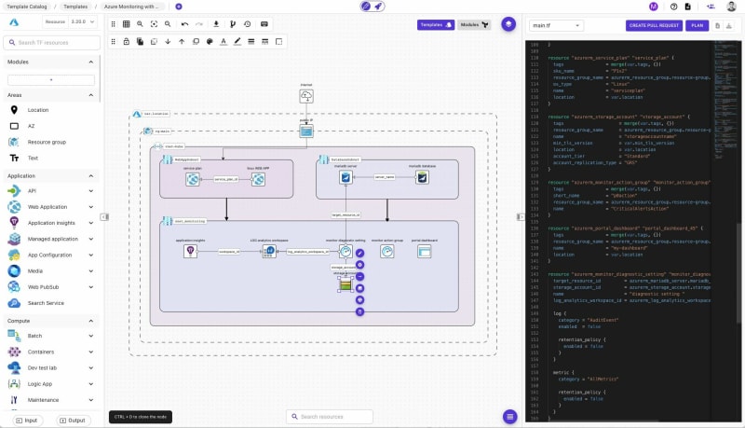
Task: Click the Templates breadcrumb
Action: click(x=75, y=7)
